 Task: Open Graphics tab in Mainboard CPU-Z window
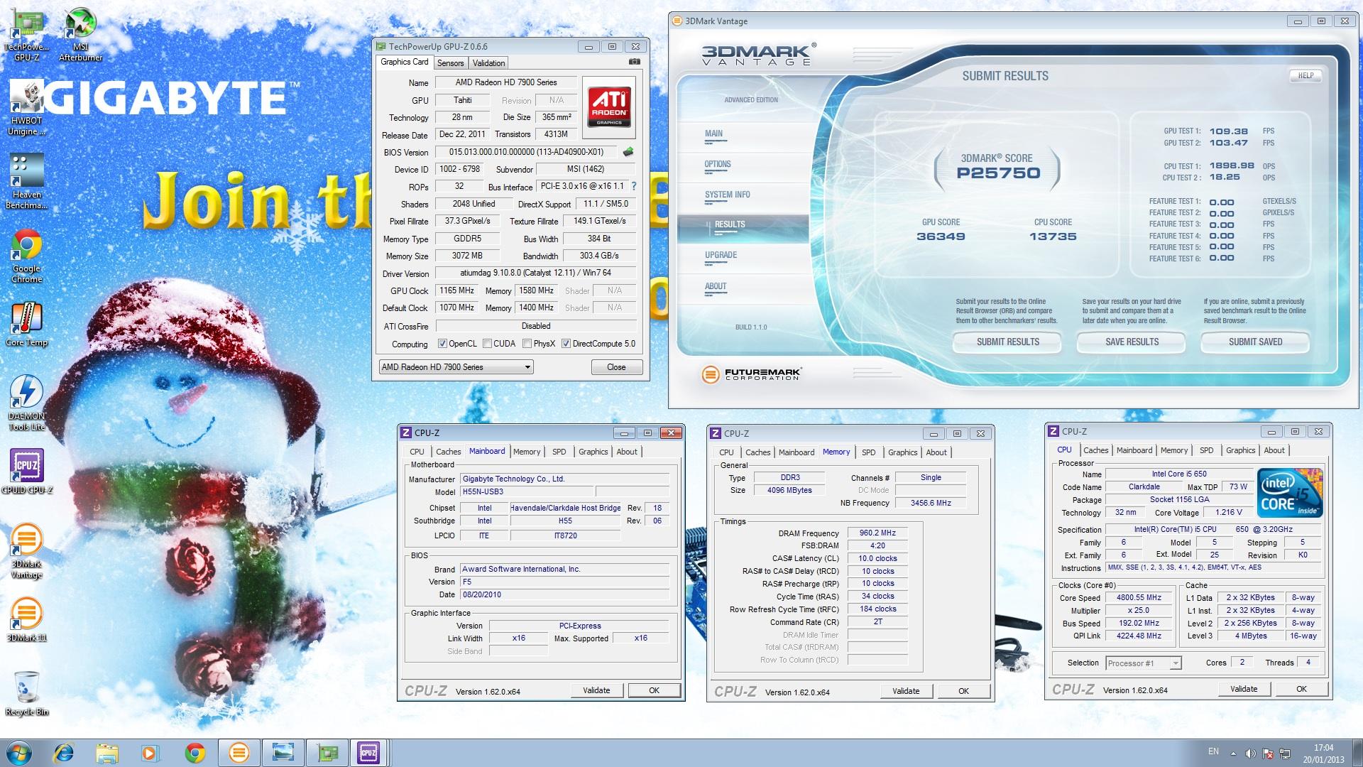pos(593,452)
